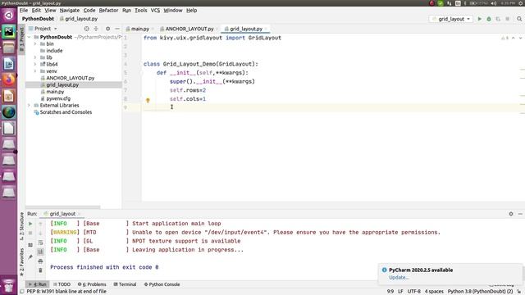Open the Python Console tool window
The width and height of the screenshot is (525, 295).
162,284
